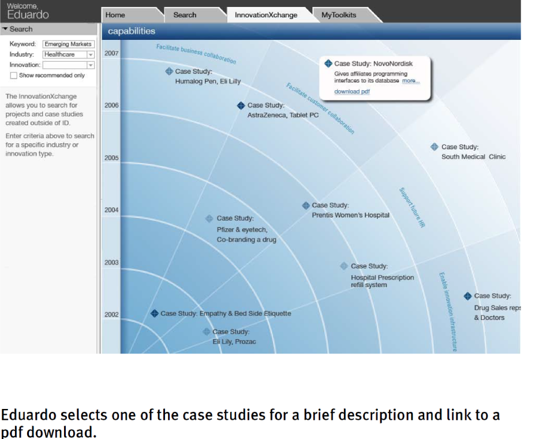The image size is (554, 439).
Task: Click the capabilities header title
Action: [132, 31]
